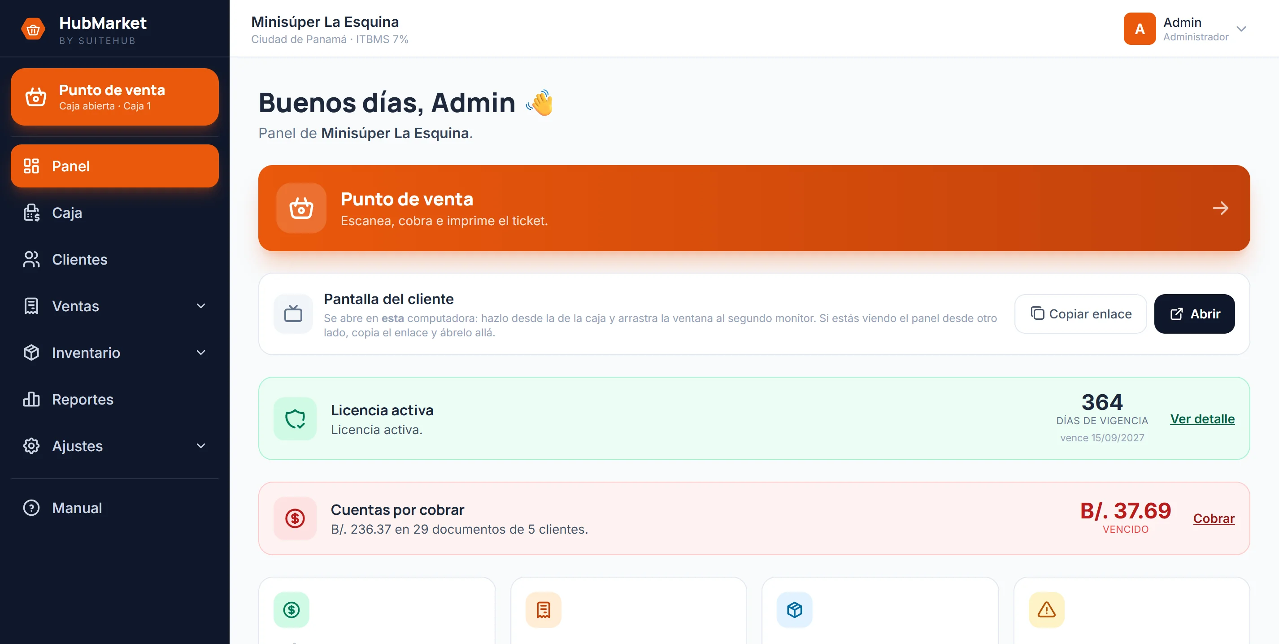
Task: Click the Minisúper La Esquina store title
Action: point(325,22)
